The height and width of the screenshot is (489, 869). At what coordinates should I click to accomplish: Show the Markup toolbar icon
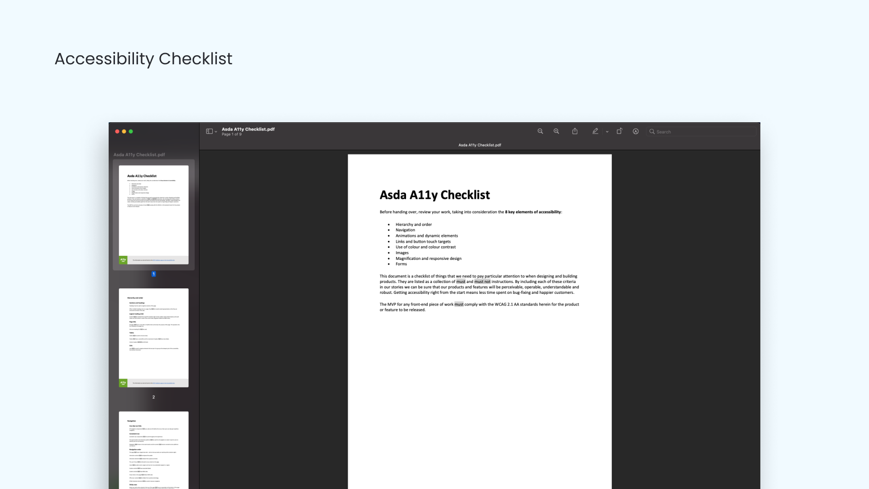tap(635, 131)
